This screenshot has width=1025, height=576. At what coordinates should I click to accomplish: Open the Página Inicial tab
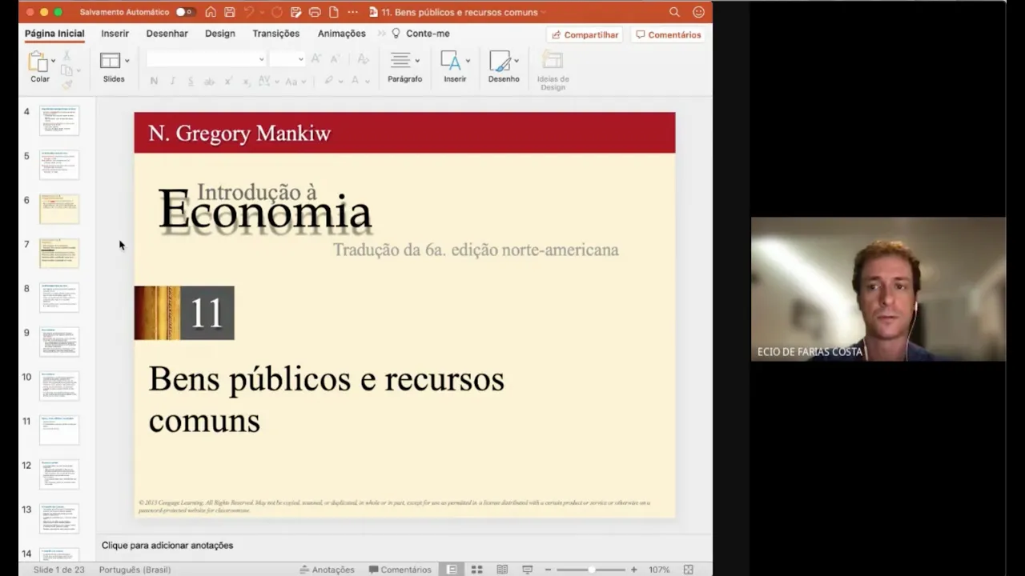pos(54,34)
